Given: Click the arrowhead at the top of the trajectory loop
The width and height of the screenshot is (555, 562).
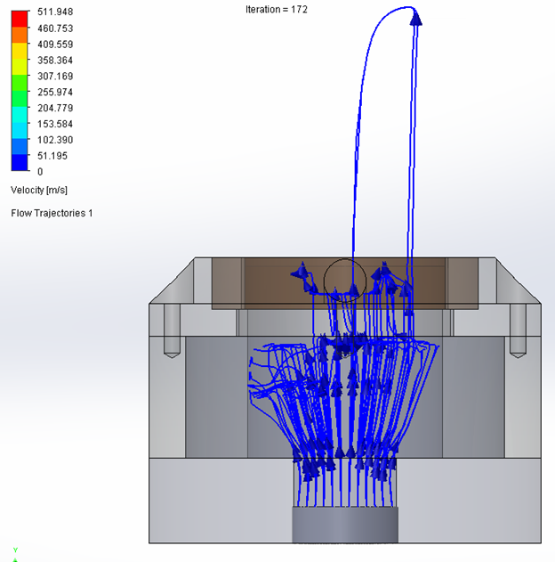Looking at the screenshot, I should tap(414, 17).
